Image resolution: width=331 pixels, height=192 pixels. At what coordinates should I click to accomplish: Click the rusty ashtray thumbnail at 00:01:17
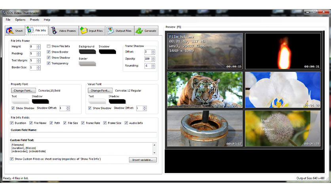(x=205, y=129)
